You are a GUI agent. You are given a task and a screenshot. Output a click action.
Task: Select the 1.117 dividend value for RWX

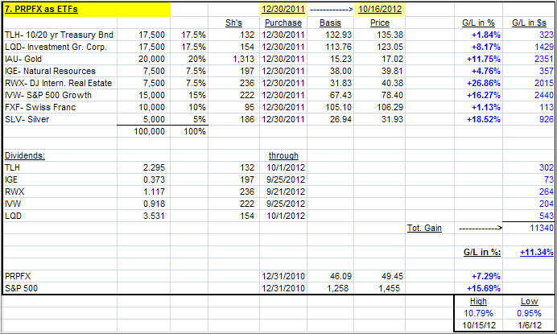(x=154, y=192)
